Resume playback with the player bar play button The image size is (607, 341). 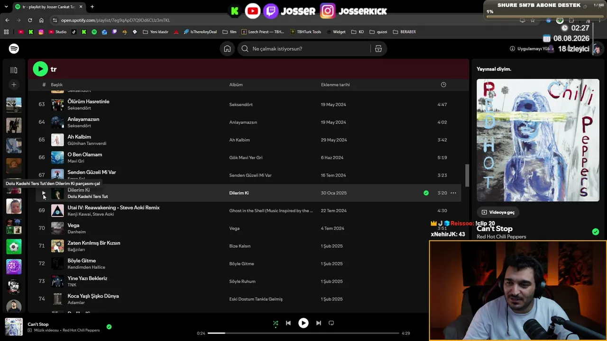click(303, 323)
